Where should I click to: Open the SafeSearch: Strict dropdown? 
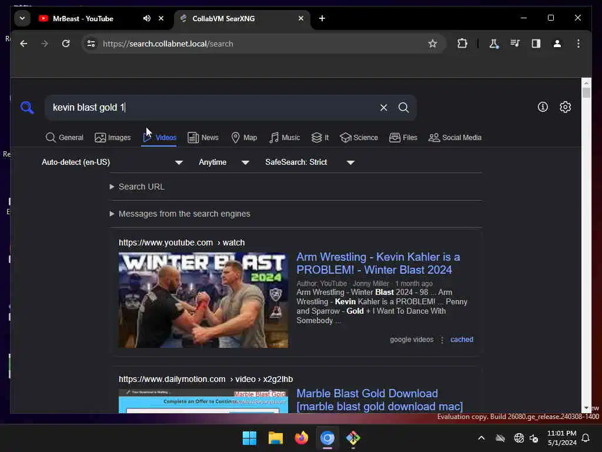pos(309,162)
